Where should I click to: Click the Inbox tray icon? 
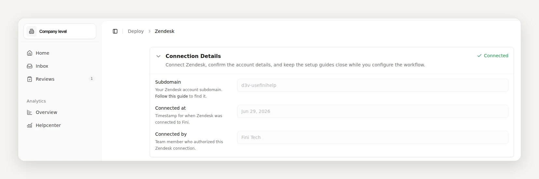(30, 66)
